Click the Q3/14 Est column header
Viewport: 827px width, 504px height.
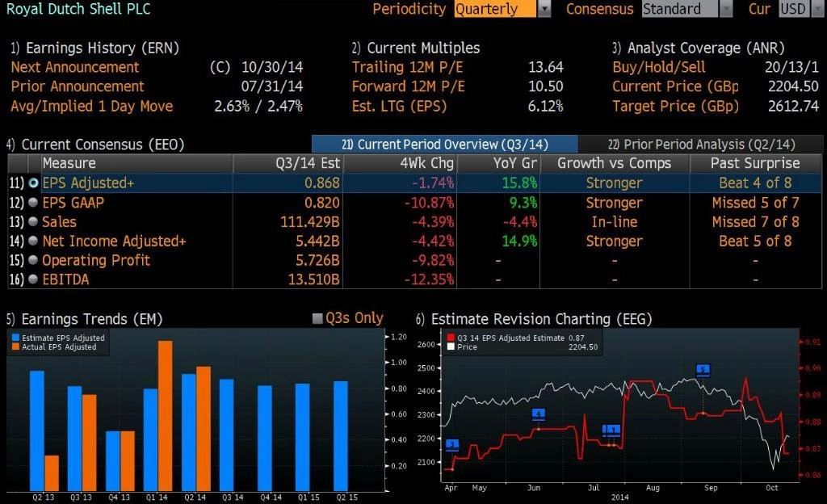click(x=288, y=163)
